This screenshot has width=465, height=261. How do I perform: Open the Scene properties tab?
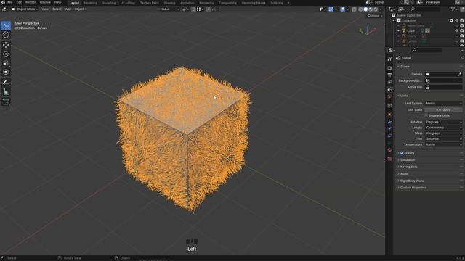389,89
